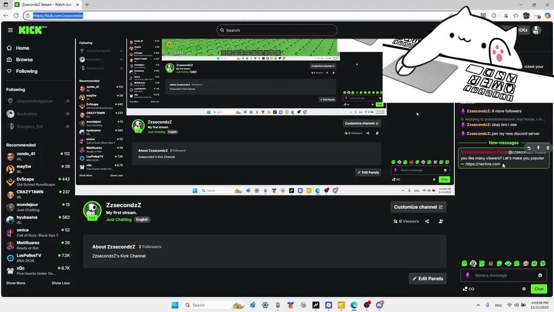Expand the list with Show More
This screenshot has width=554, height=312.
tap(16, 283)
